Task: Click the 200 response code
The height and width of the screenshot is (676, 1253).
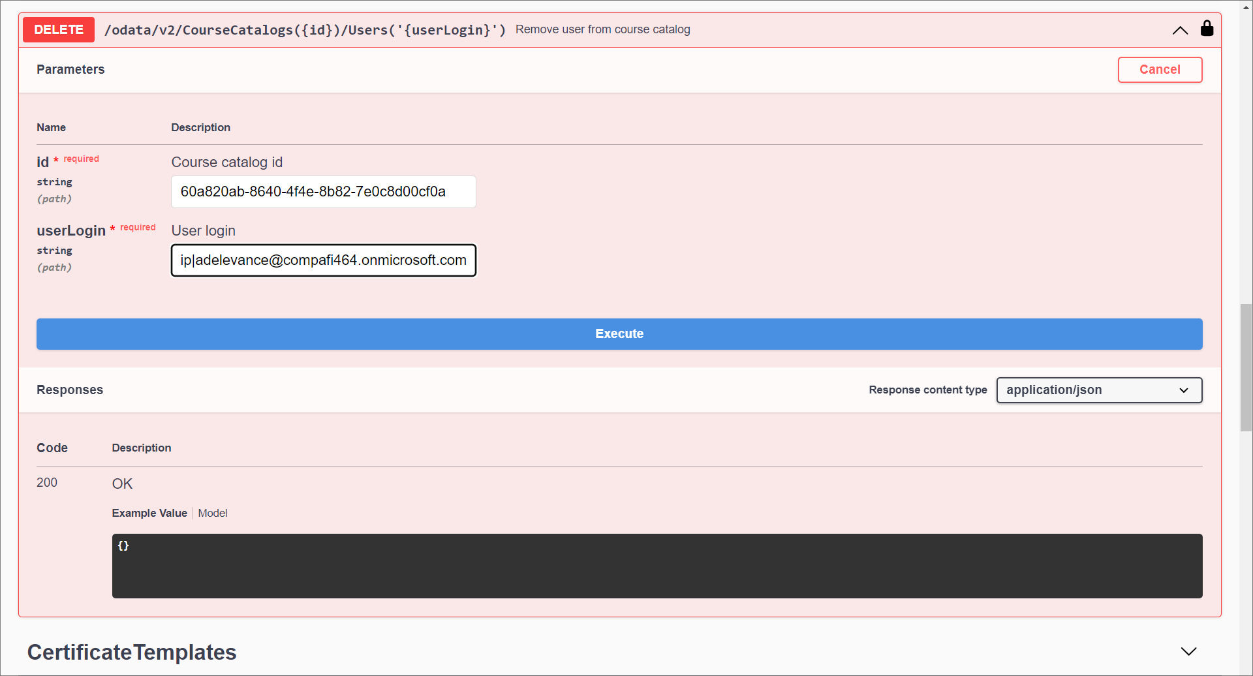Action: (47, 483)
